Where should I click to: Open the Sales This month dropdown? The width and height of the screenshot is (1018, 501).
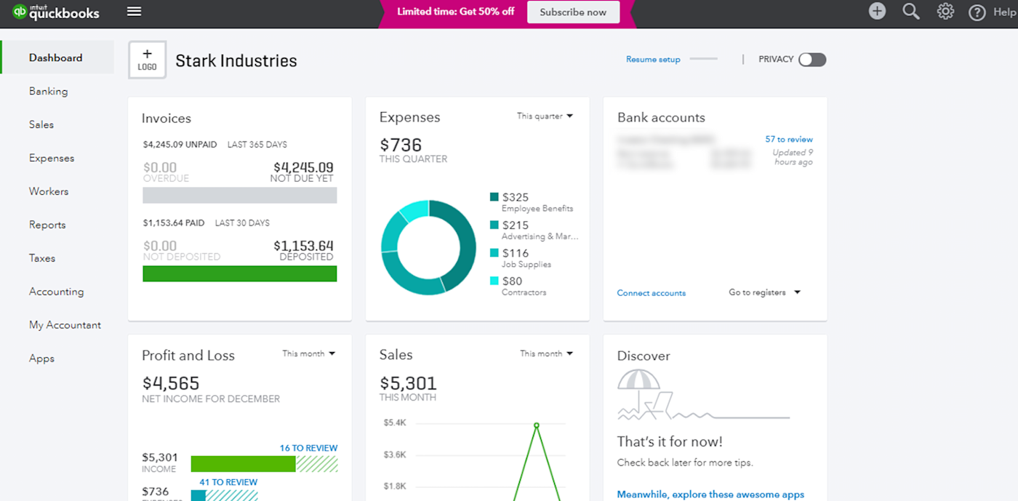coord(546,353)
